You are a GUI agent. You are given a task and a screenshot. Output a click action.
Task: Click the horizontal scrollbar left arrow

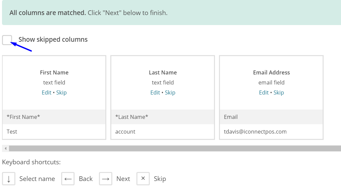tap(5, 148)
